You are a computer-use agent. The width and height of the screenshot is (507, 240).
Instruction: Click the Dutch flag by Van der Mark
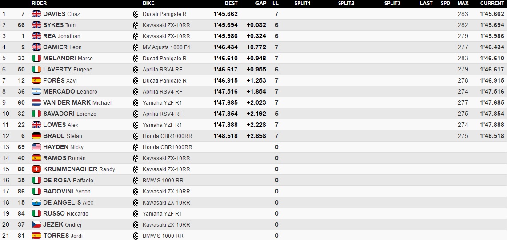tap(36, 102)
